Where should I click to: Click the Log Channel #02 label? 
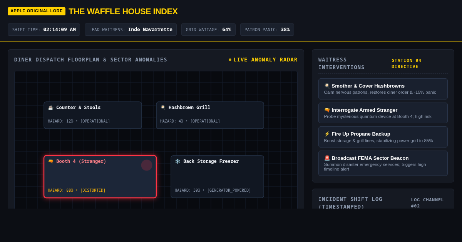[427, 203]
